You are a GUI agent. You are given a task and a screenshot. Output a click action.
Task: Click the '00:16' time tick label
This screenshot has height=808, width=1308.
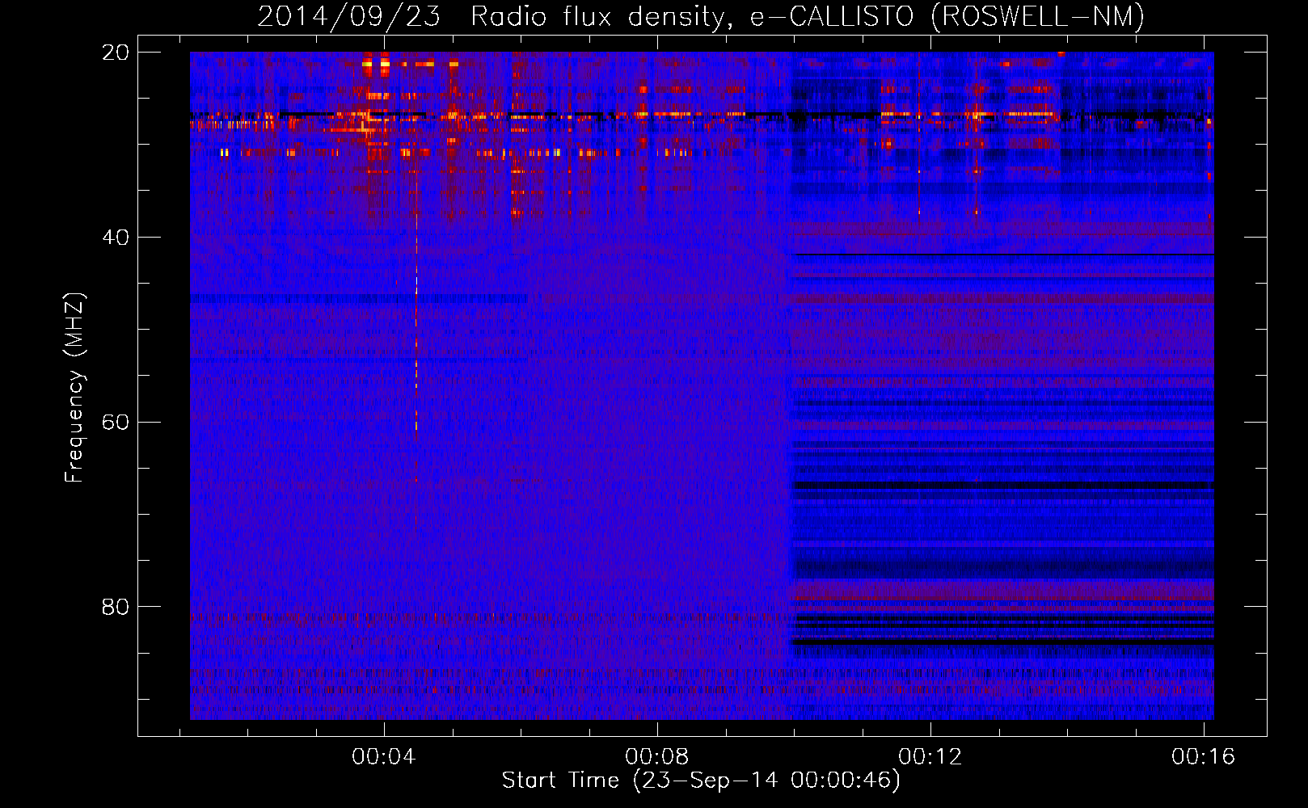(1204, 756)
